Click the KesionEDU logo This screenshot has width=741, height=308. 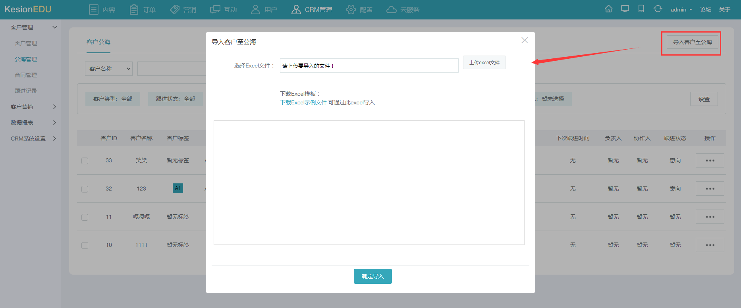[x=28, y=9]
